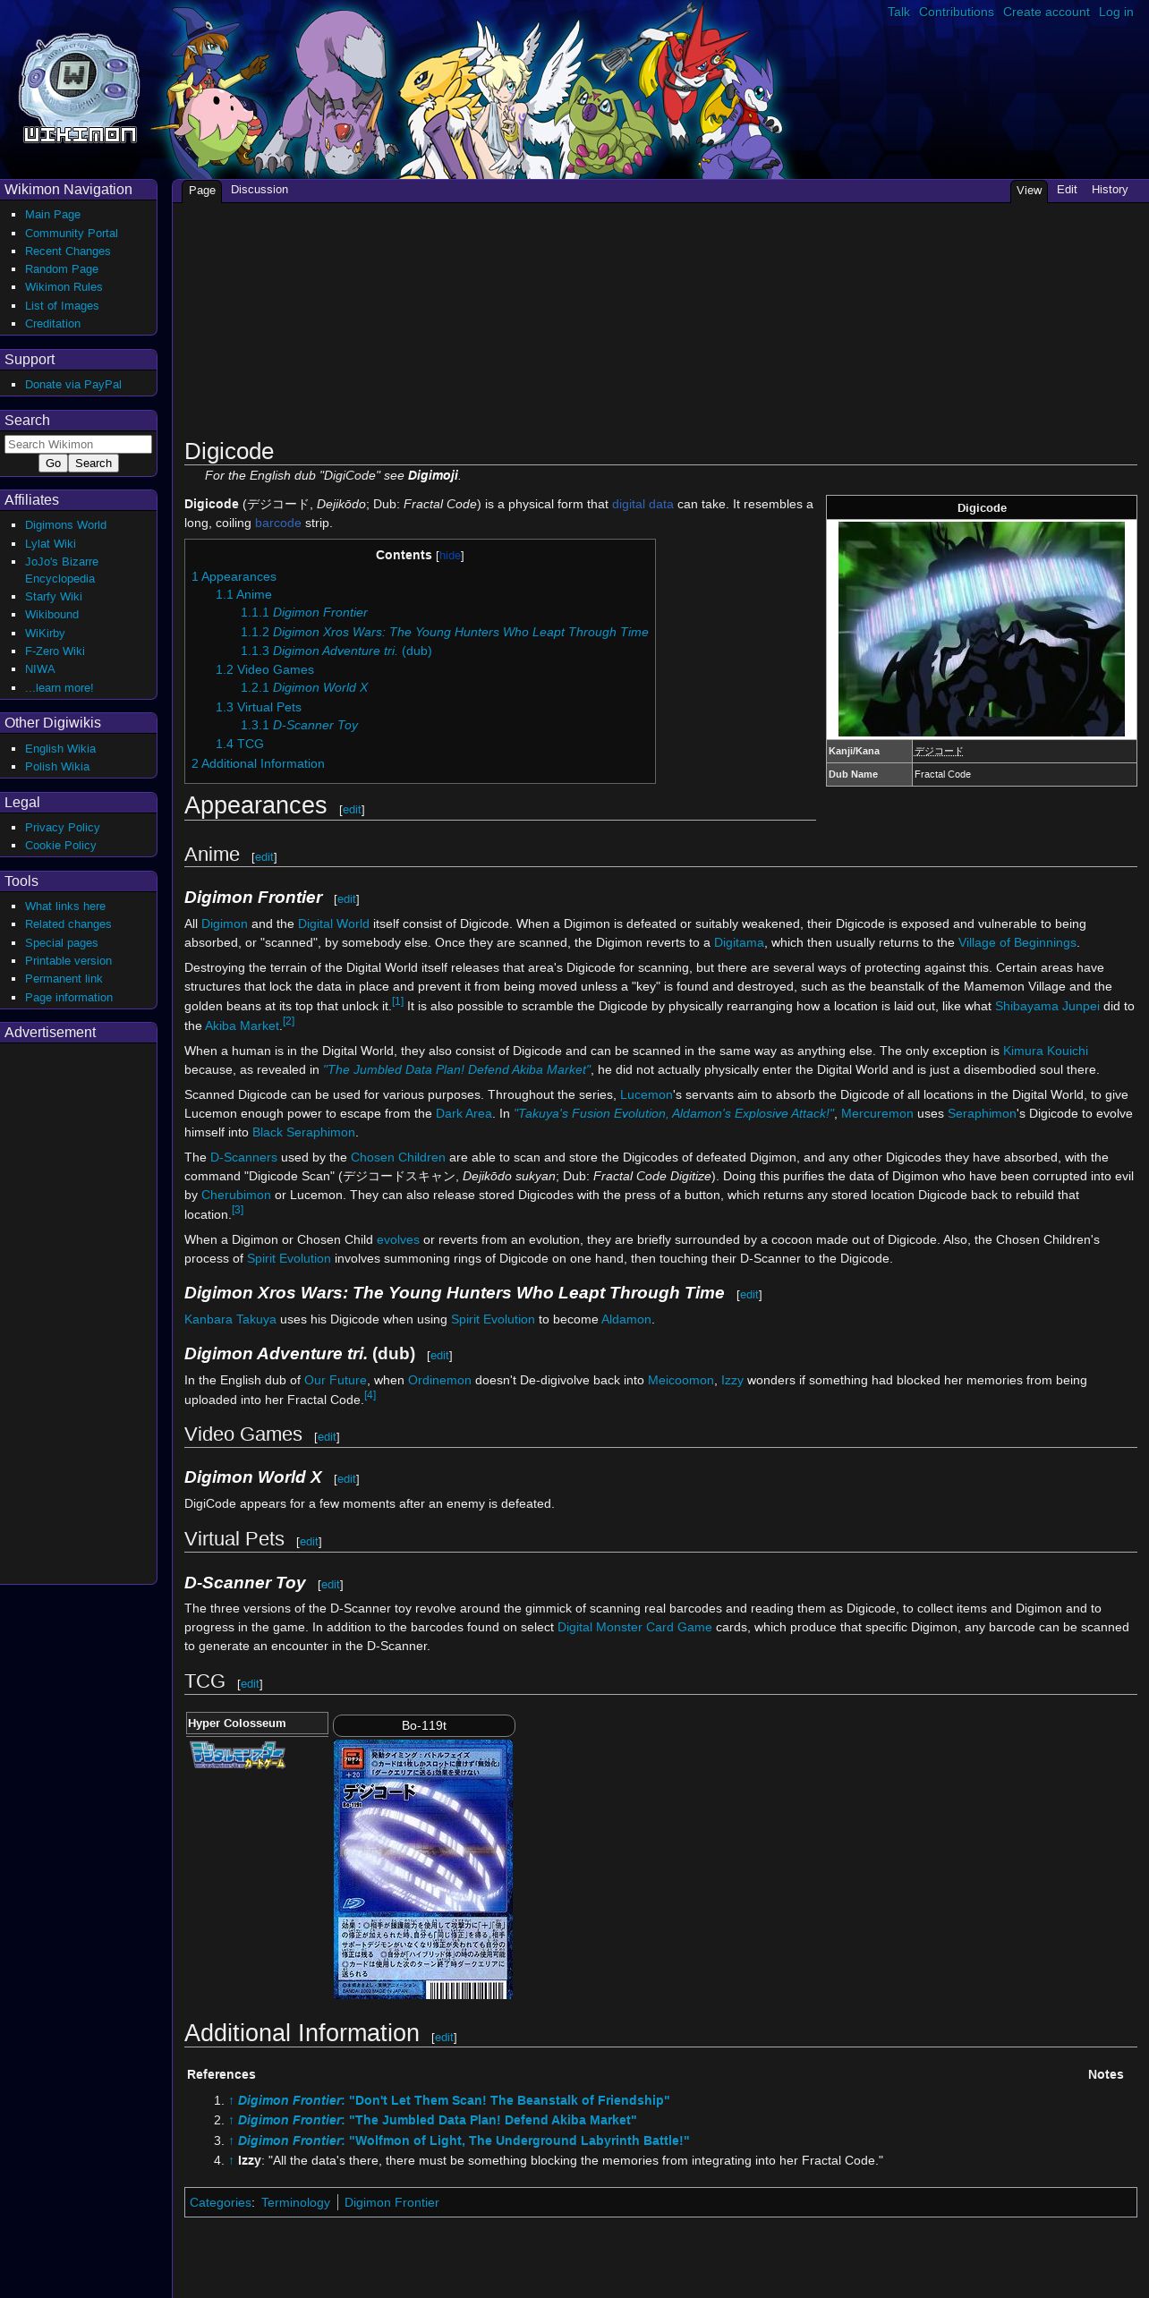Open Creditation link
This screenshot has width=1149, height=2298.
(53, 324)
